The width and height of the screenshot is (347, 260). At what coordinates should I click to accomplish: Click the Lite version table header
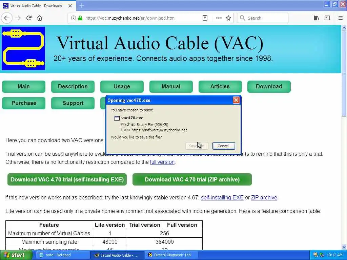pos(110,225)
